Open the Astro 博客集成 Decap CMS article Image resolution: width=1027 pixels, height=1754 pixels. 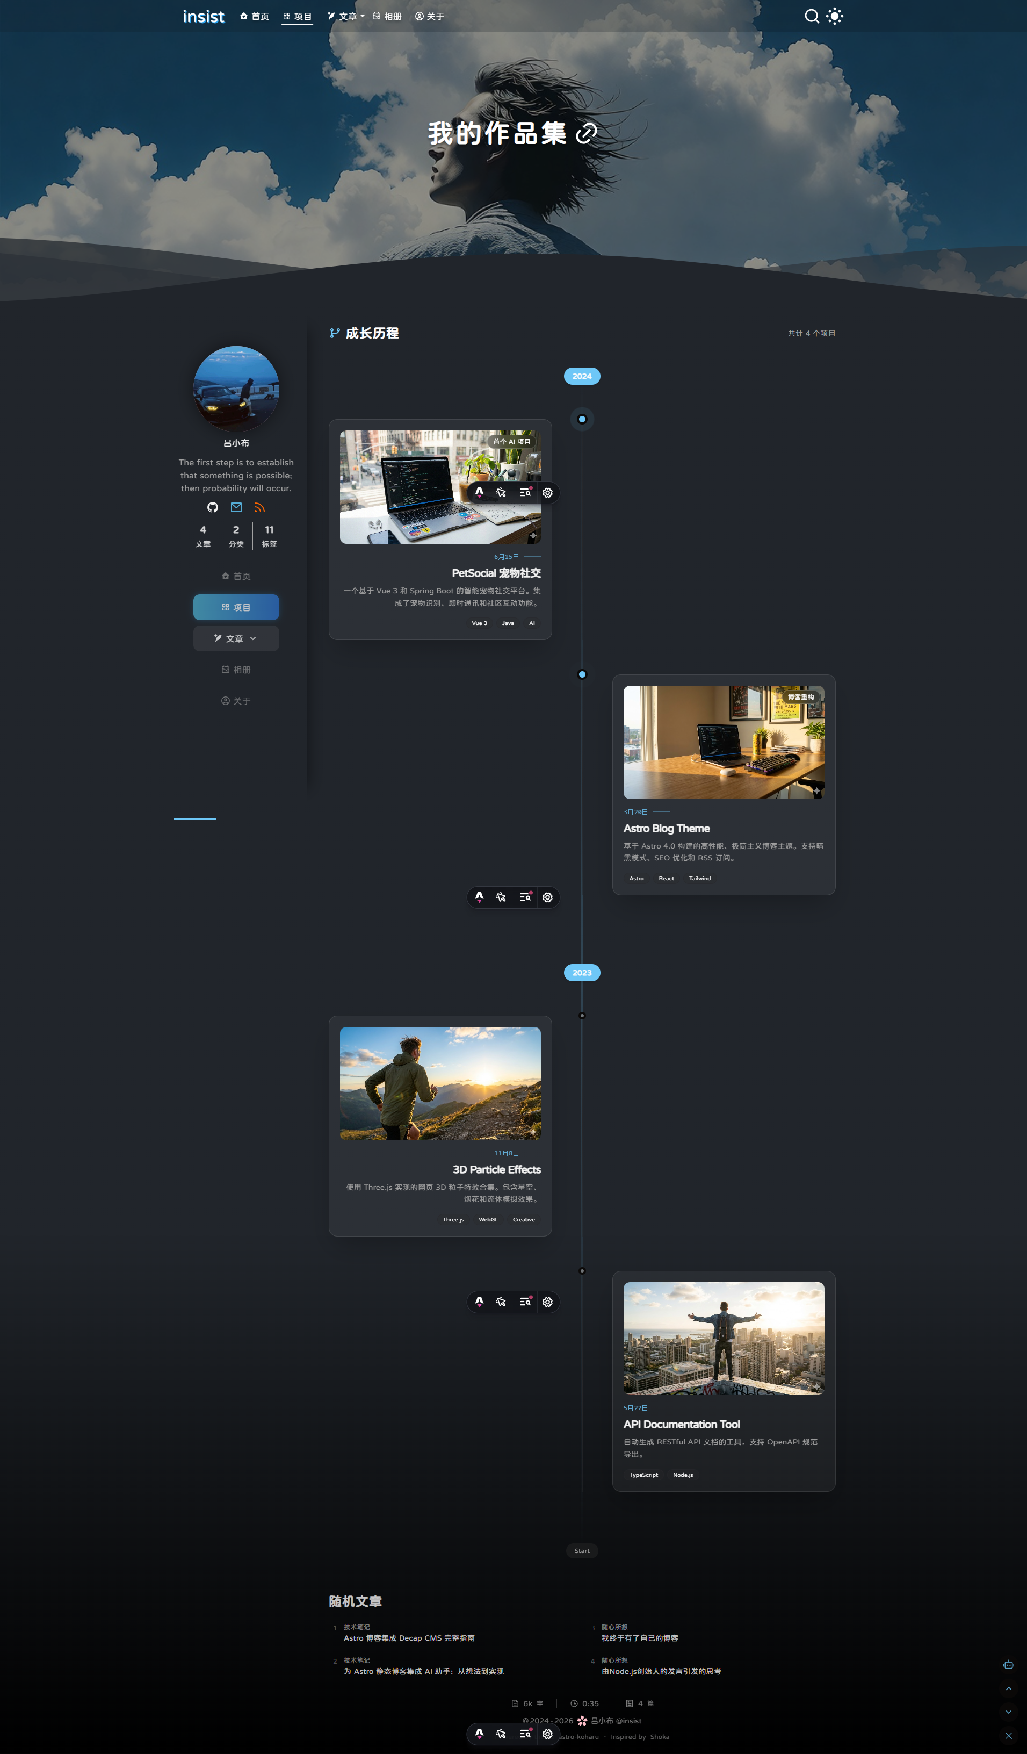click(x=408, y=1638)
